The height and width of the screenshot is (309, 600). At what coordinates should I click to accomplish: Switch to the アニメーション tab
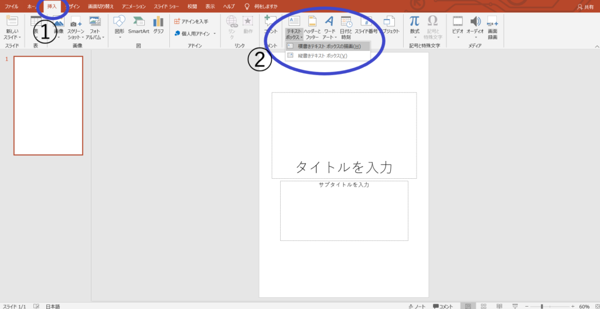(134, 6)
